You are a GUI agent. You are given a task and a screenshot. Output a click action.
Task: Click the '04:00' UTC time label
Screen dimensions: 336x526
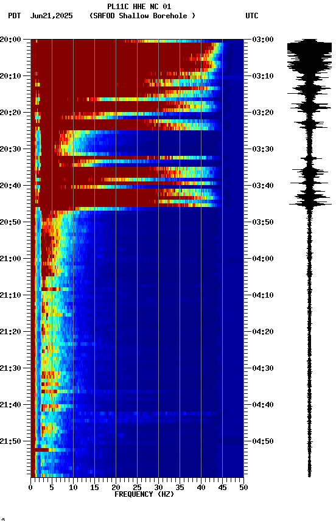[x=263, y=259]
